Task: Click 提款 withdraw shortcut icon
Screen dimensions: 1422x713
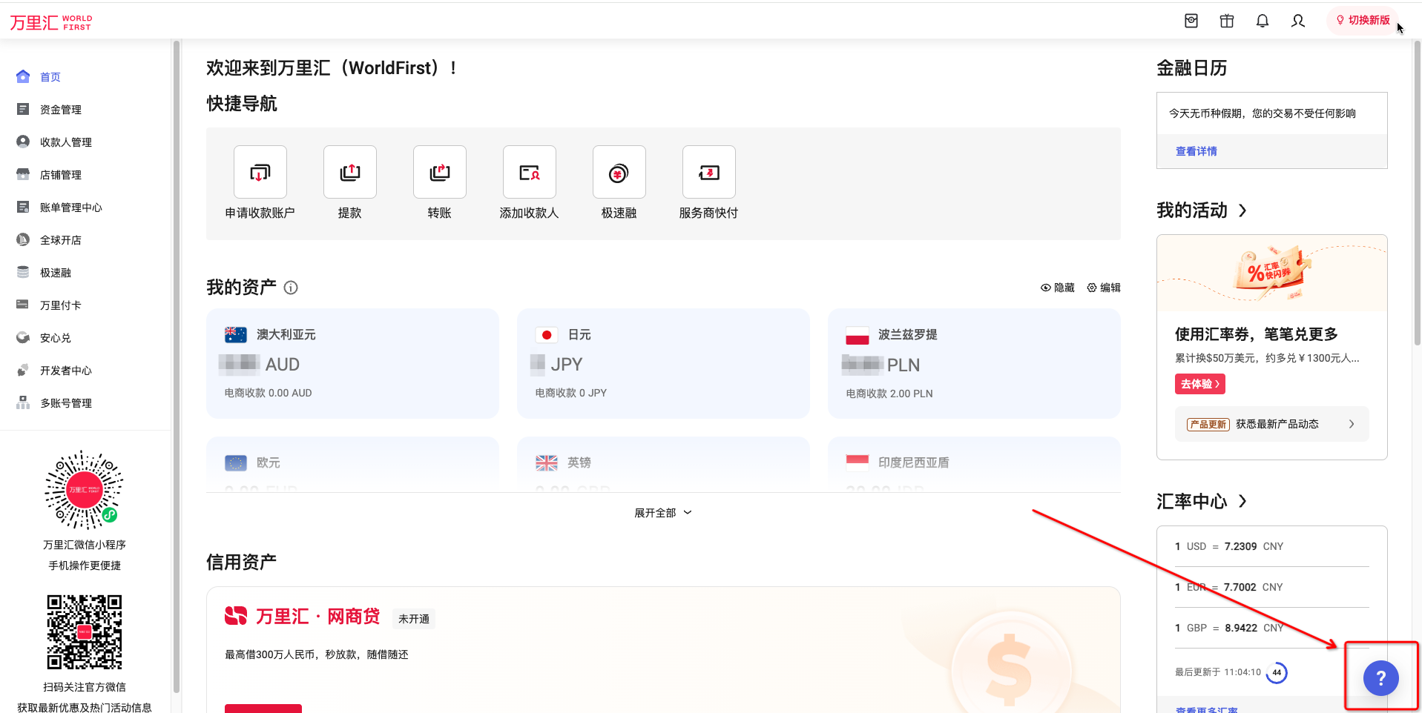Action: pos(350,172)
